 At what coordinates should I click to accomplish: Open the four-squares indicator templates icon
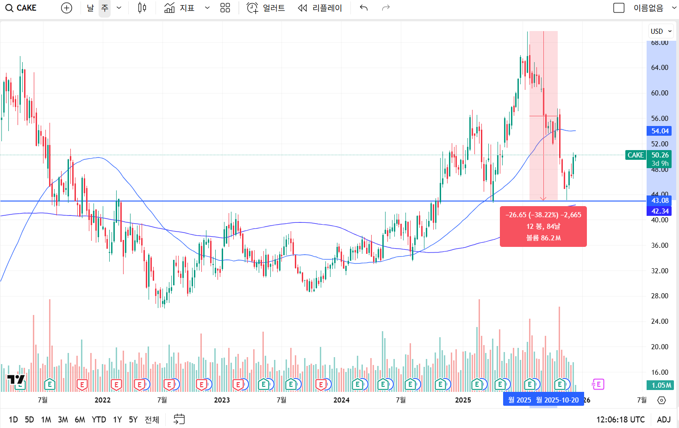click(x=225, y=8)
